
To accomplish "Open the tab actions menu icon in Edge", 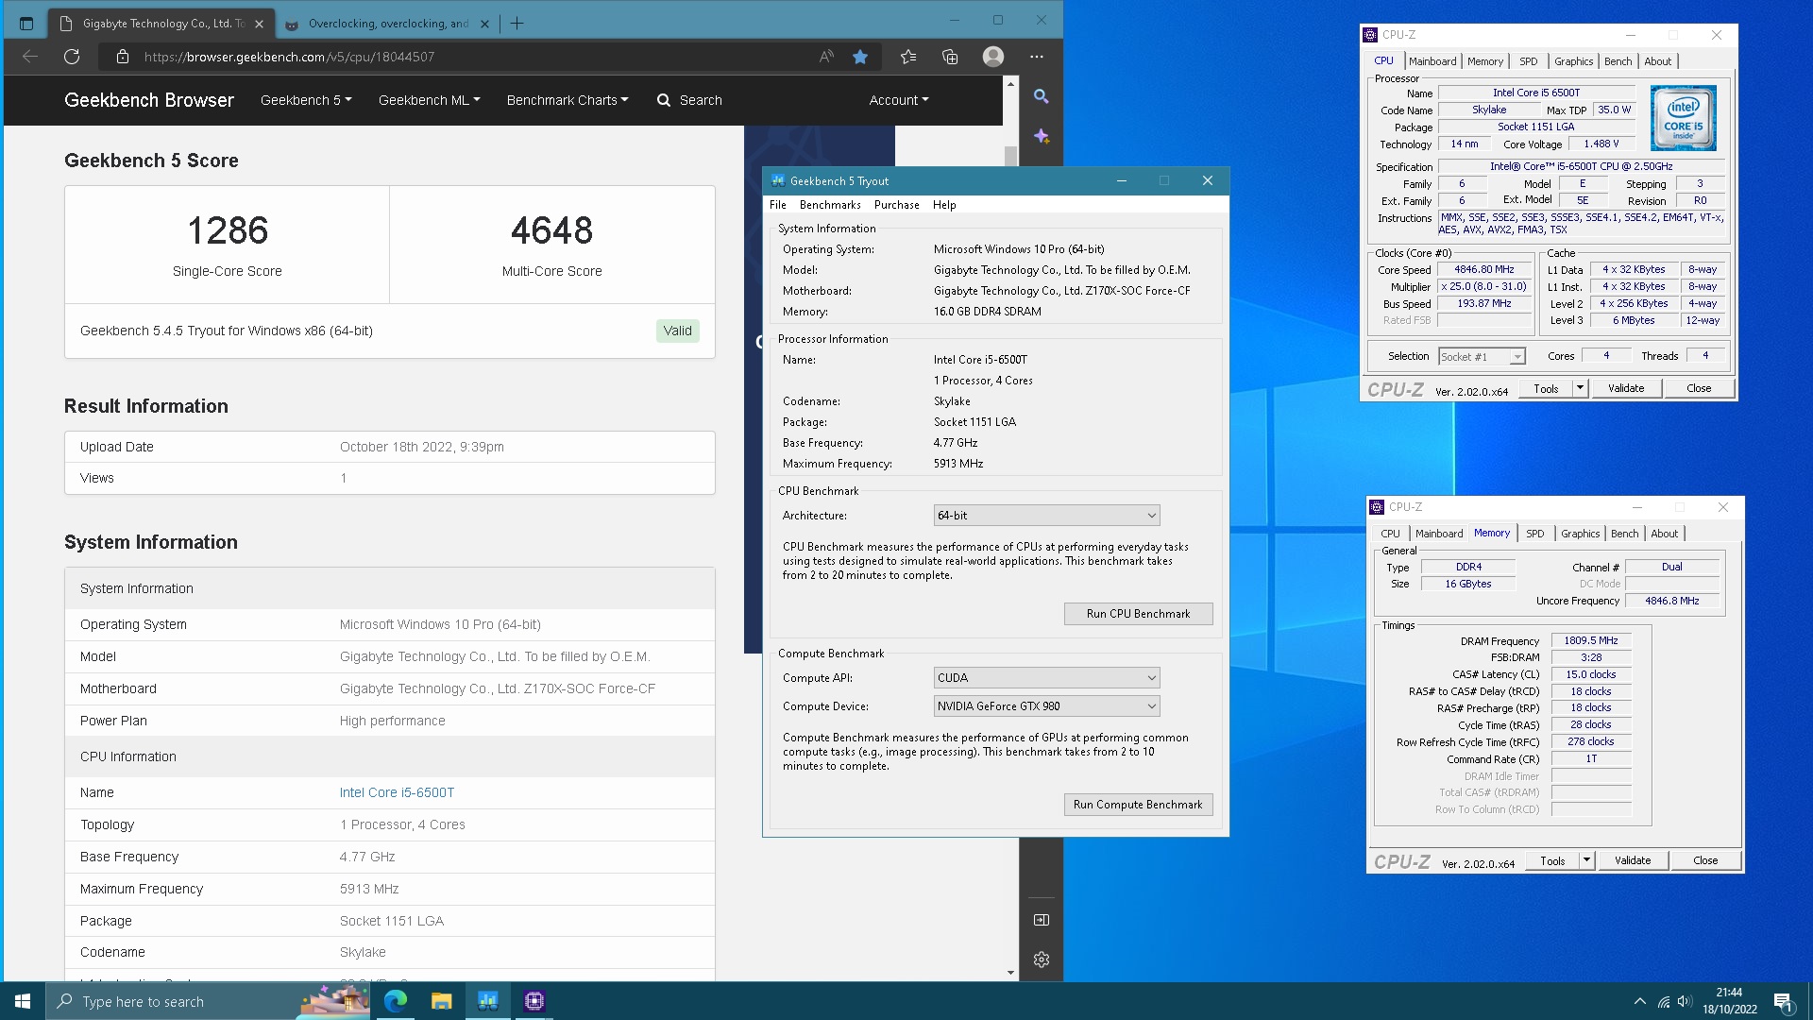I will [x=26, y=24].
